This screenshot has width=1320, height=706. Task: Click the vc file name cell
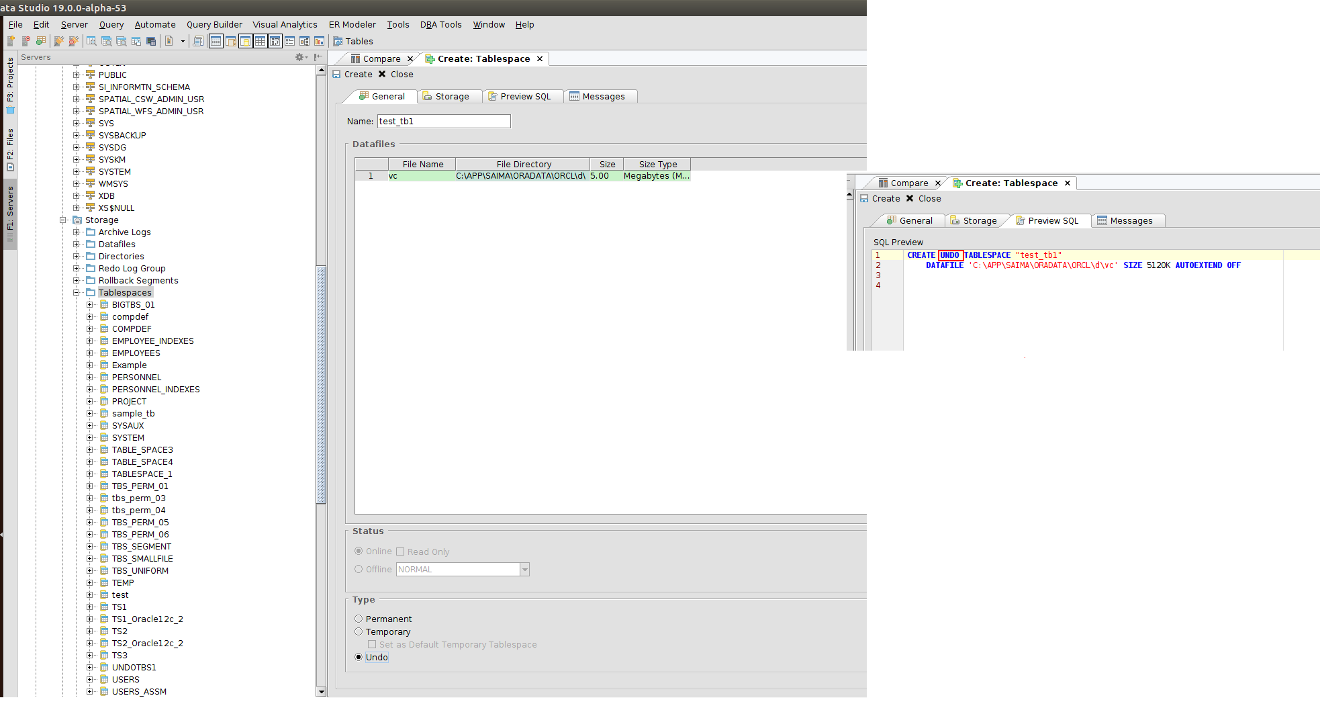(x=421, y=176)
